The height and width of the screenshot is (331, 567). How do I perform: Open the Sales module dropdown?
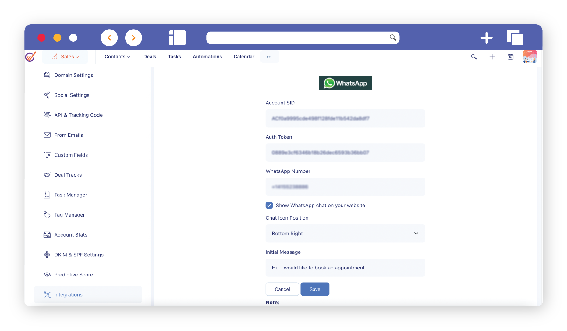pyautogui.click(x=65, y=57)
